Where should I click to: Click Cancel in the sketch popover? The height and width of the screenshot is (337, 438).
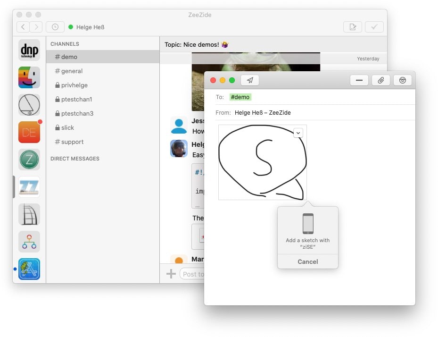307,261
